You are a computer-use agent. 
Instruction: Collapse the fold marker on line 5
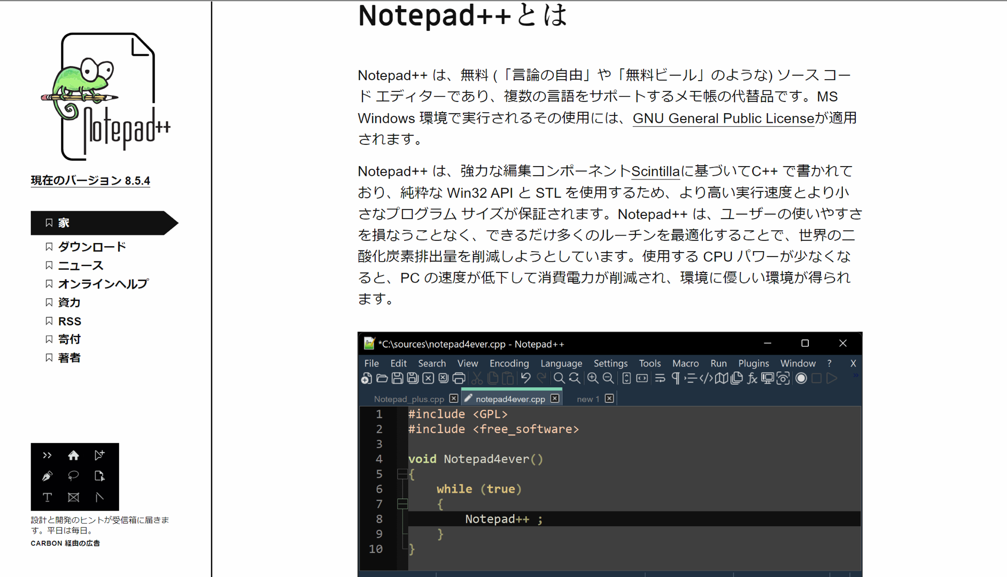(402, 474)
